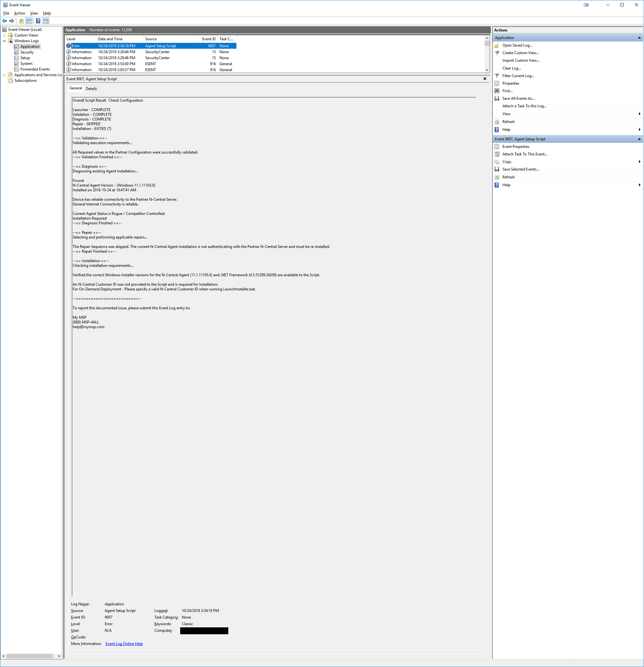
Task: Click the blue Help toolbar icon
Action: 38,21
